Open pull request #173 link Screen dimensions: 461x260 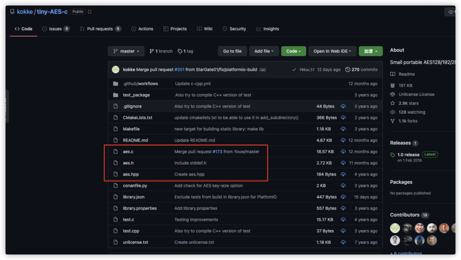coord(217,152)
